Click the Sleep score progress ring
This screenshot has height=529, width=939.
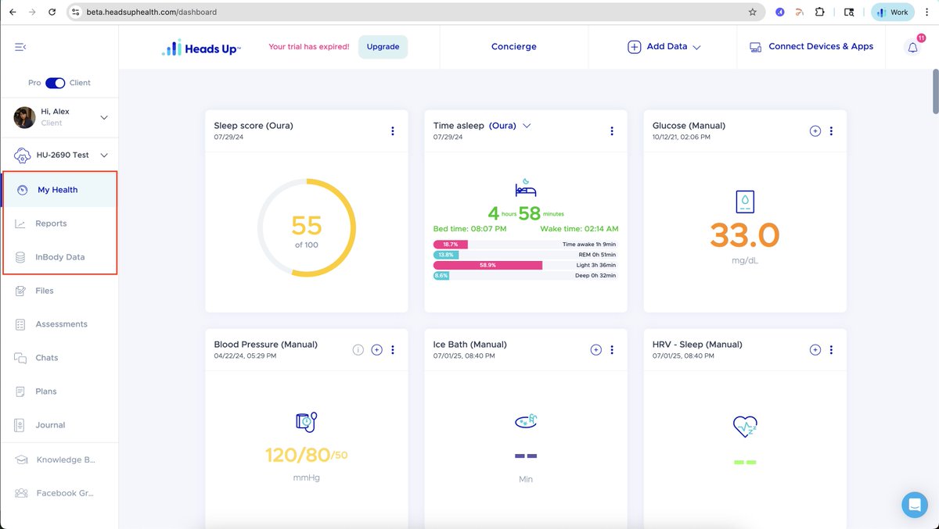[306, 227]
